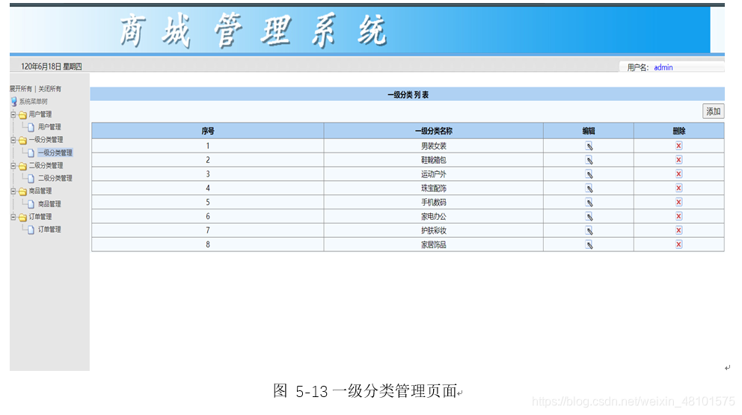Open the 一级分类管理 child page
This screenshot has width=742, height=415.
55,153
